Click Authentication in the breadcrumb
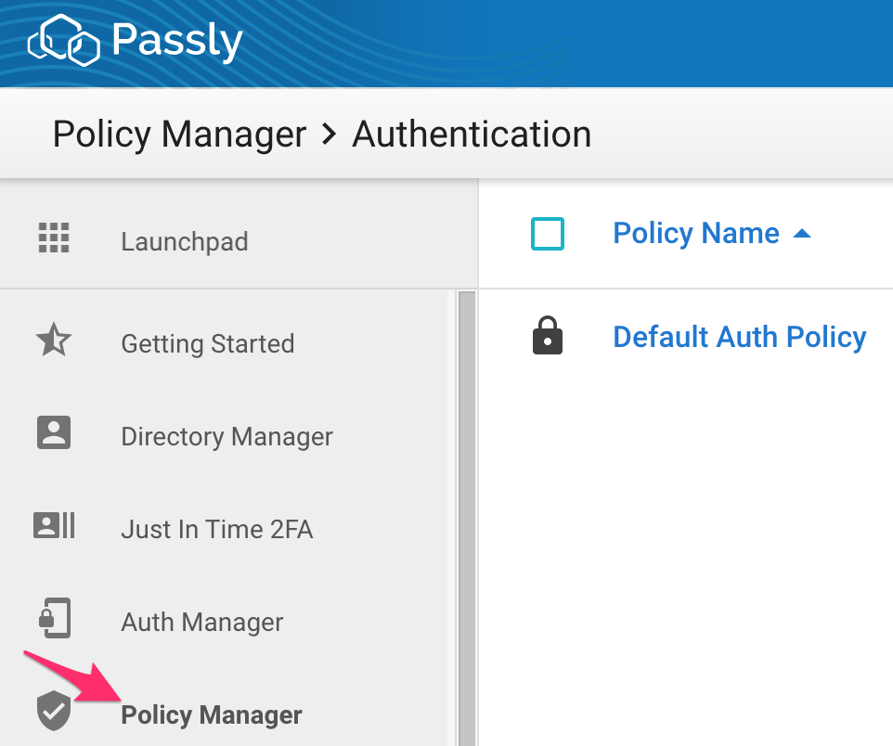Screen dimensions: 893x746 coord(472,134)
